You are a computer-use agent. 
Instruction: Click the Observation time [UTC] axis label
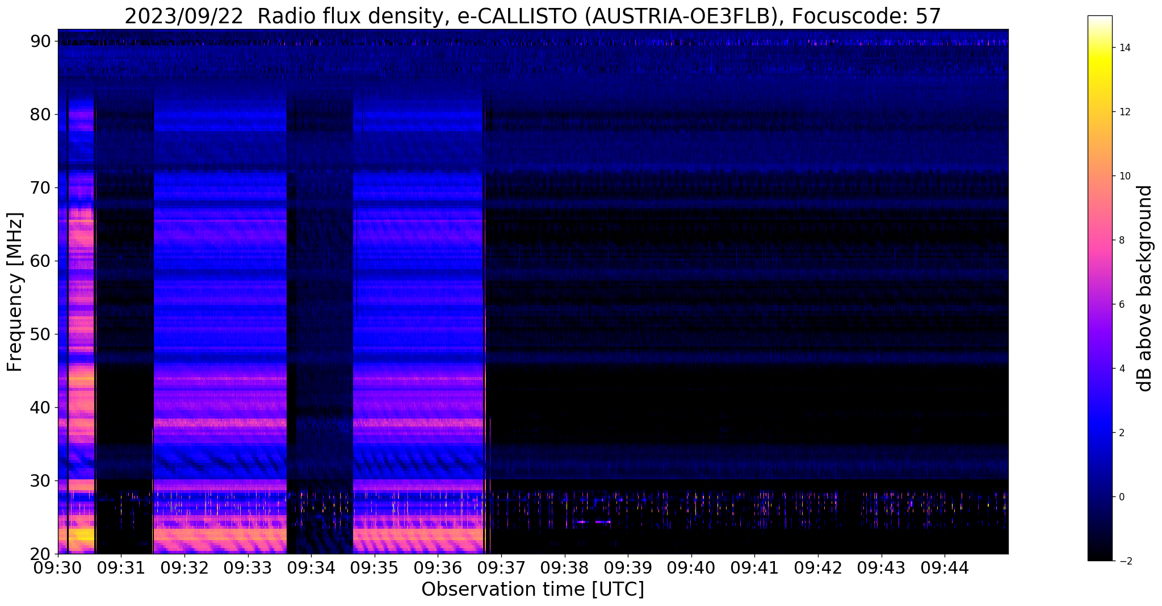coord(532,589)
